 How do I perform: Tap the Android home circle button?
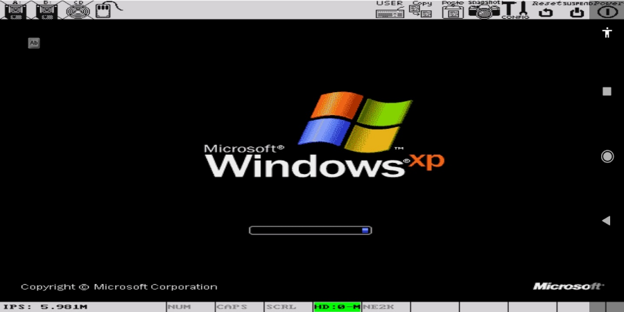[607, 157]
